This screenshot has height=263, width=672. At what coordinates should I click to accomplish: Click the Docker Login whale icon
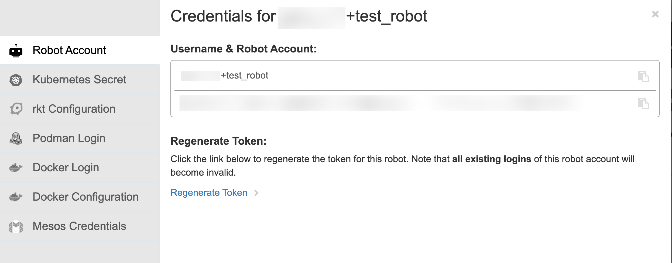point(16,168)
